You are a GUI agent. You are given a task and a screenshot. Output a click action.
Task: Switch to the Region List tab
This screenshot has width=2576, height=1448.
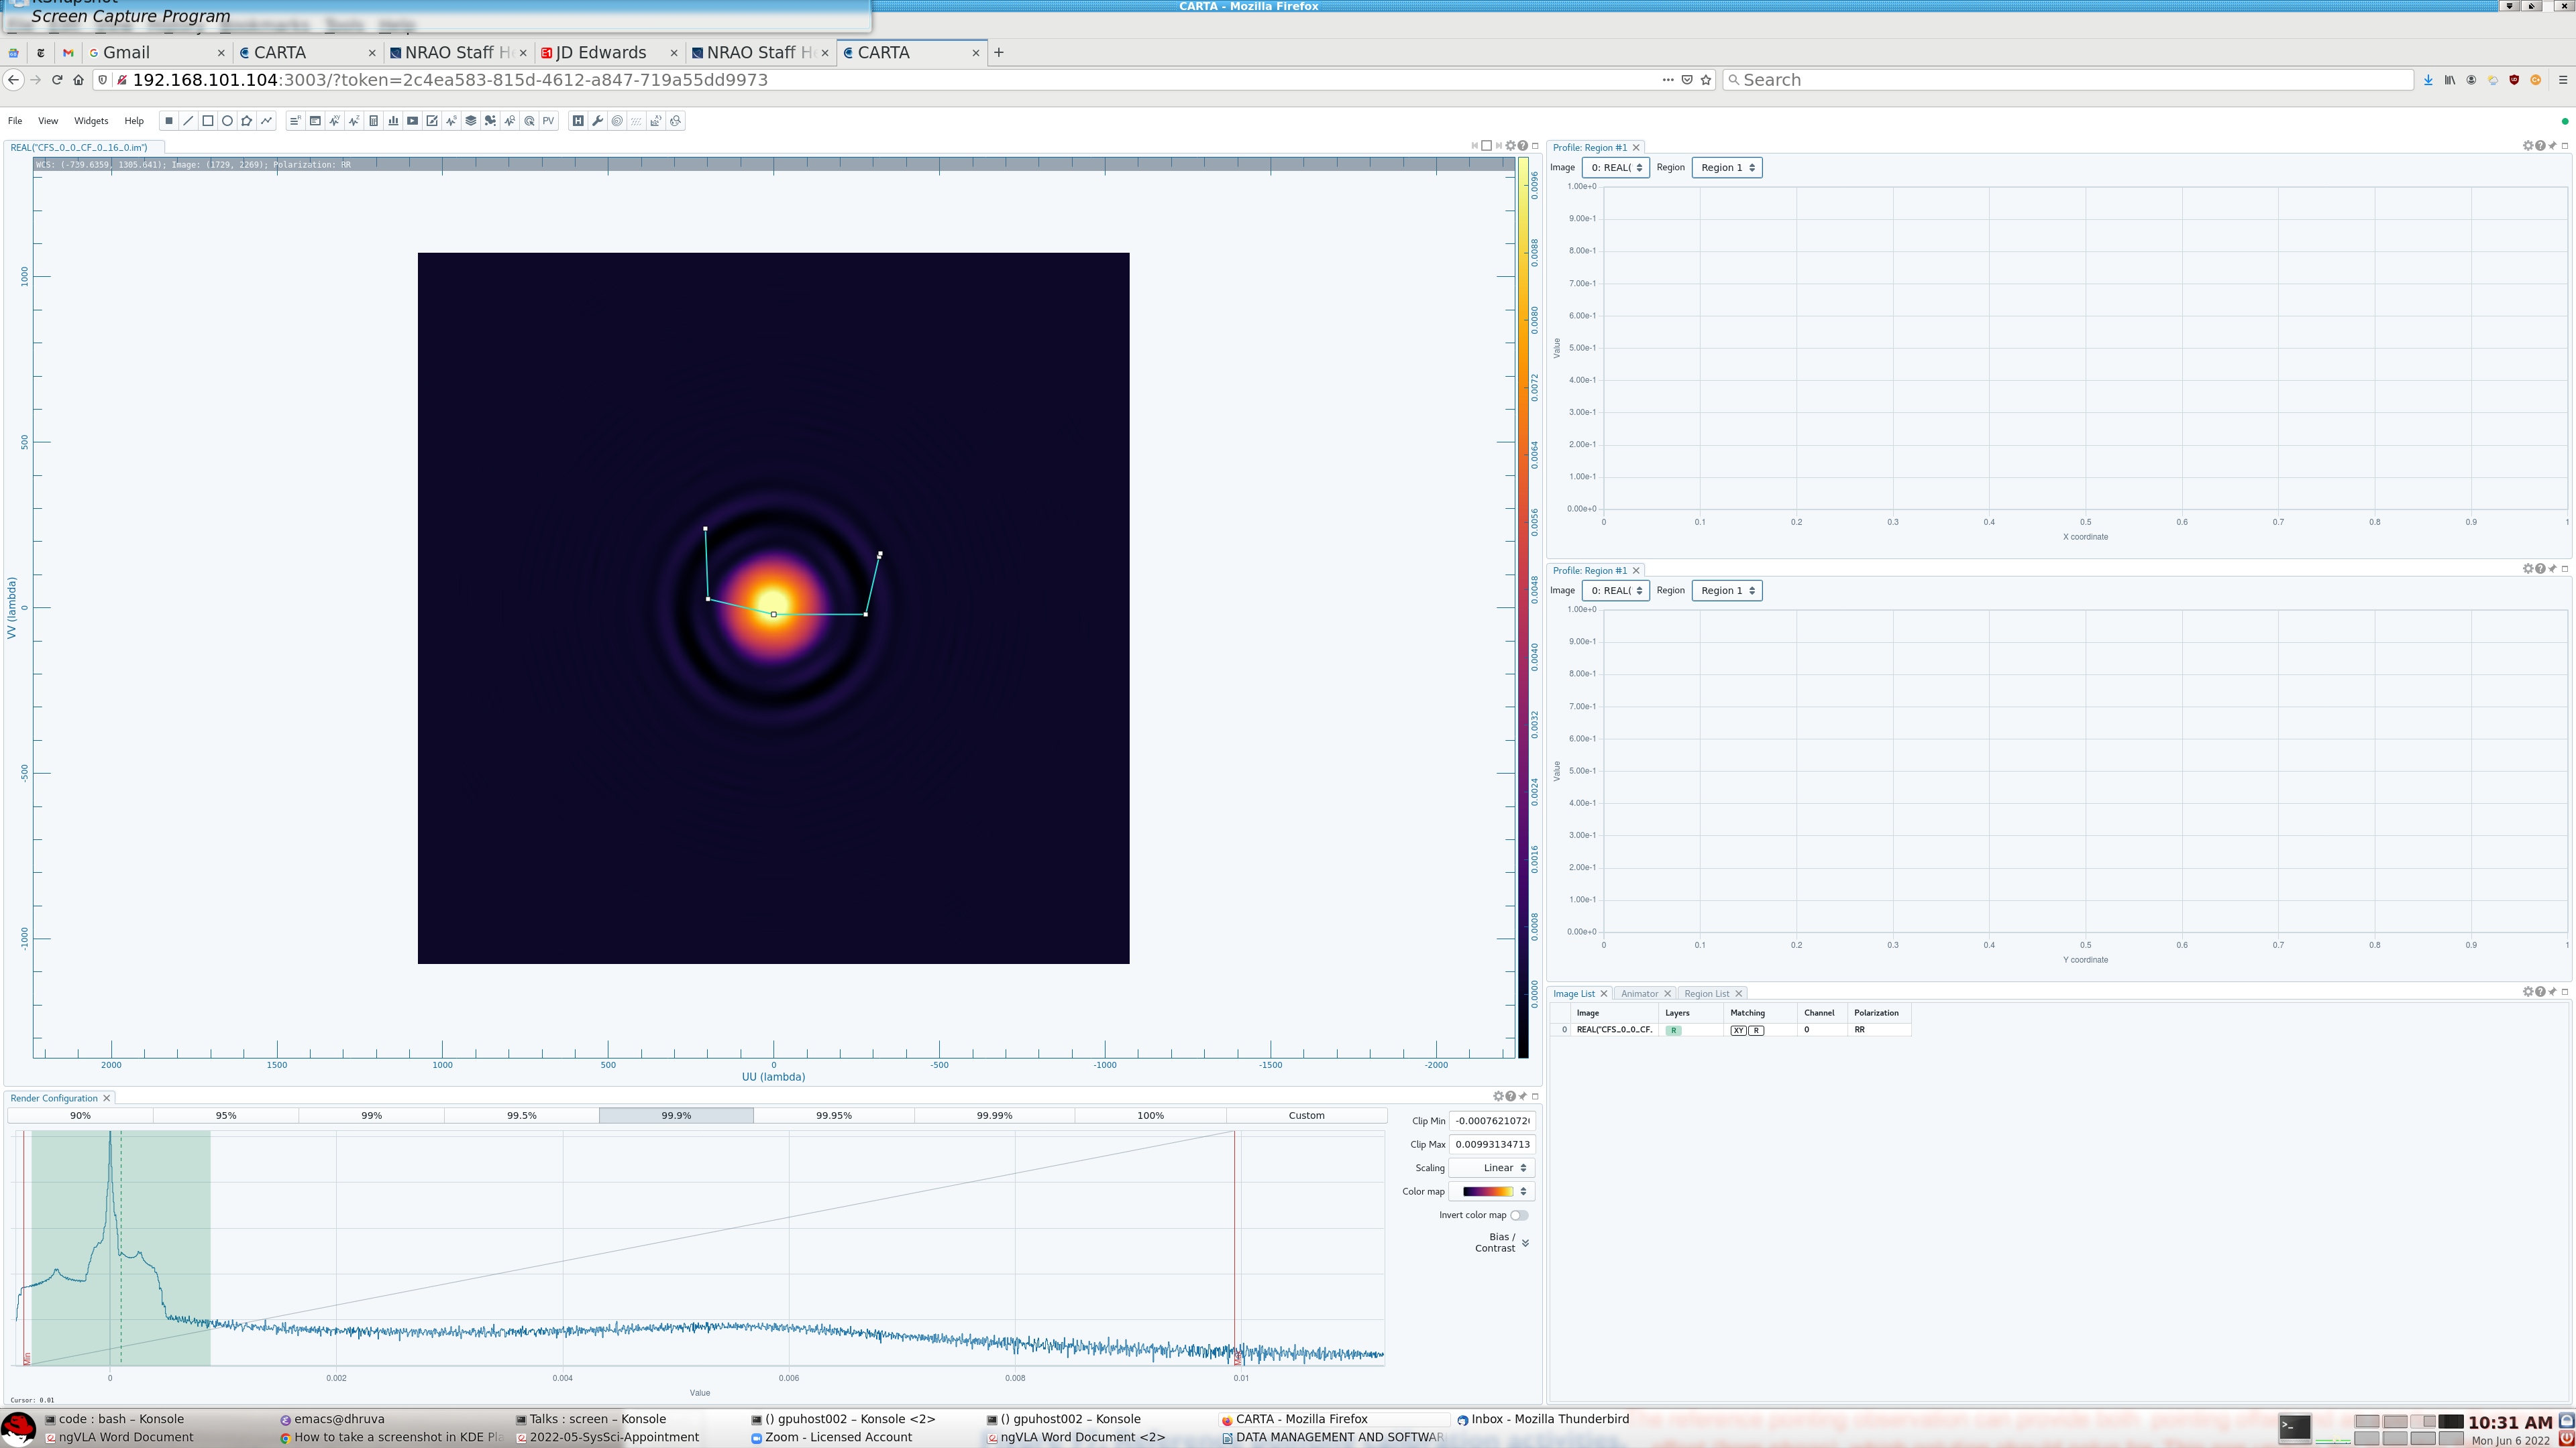(x=1706, y=993)
